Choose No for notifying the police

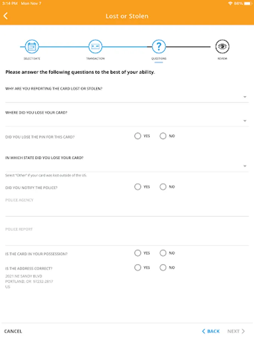pyautogui.click(x=163, y=187)
